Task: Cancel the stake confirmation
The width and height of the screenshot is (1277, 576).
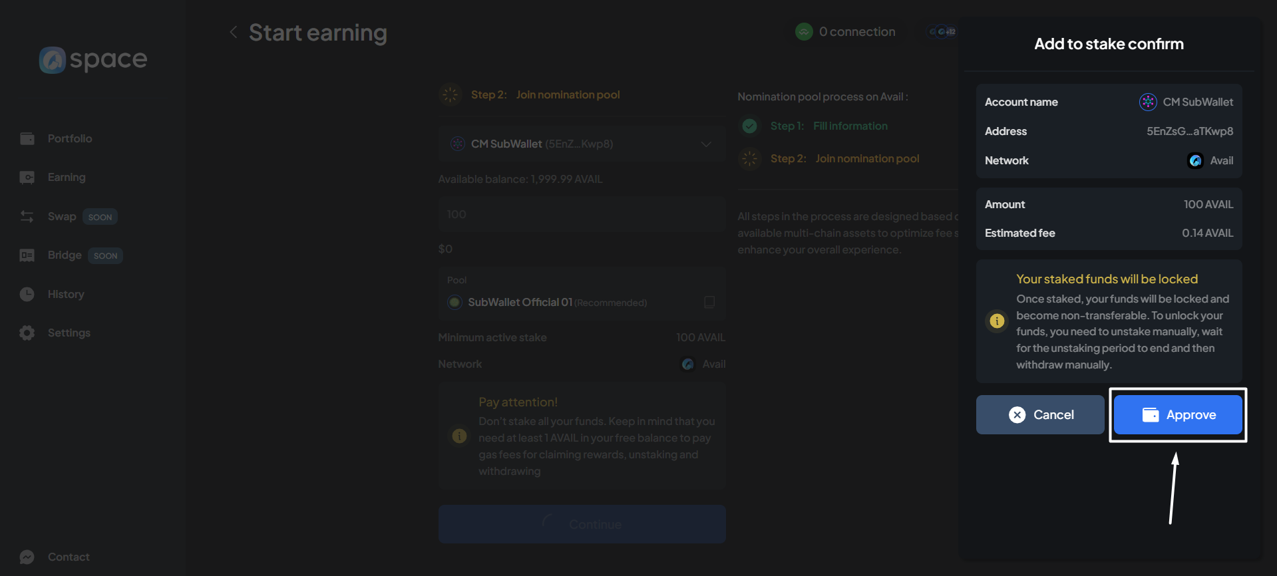Action: click(x=1039, y=414)
